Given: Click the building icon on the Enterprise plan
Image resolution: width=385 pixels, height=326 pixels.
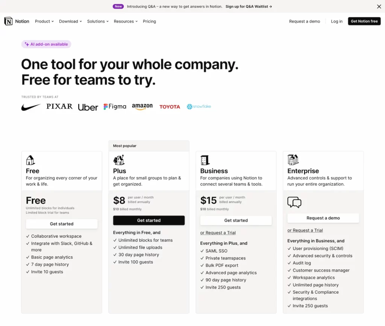Looking at the screenshot, I should pyautogui.click(x=292, y=159).
